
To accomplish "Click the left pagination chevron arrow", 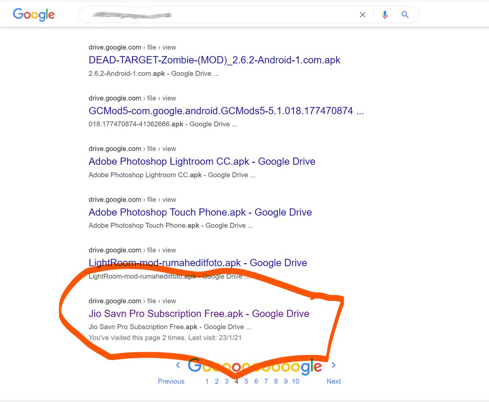I will click(178, 365).
